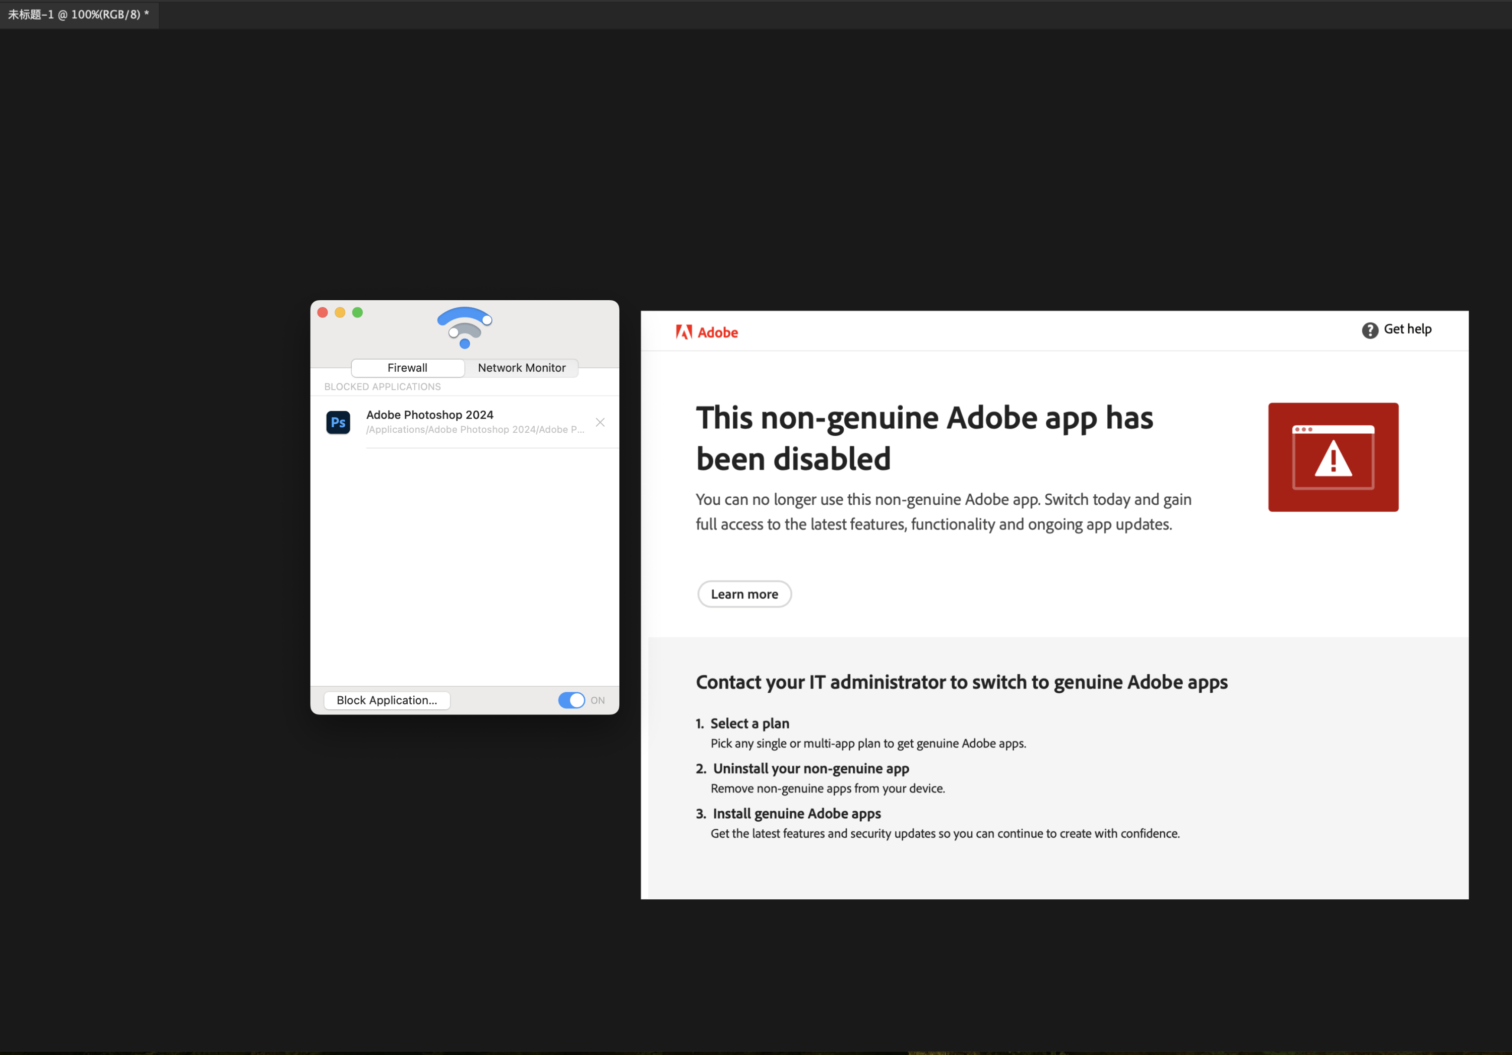Zoom the firewall window with green button
Screen dimensions: 1512x1055
pyautogui.click(x=357, y=312)
